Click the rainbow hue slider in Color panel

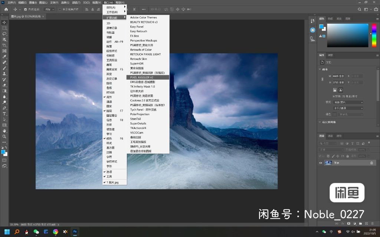pos(374,35)
